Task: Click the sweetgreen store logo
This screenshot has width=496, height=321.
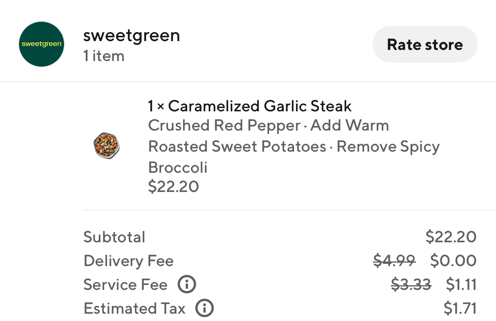Action: 42,44
